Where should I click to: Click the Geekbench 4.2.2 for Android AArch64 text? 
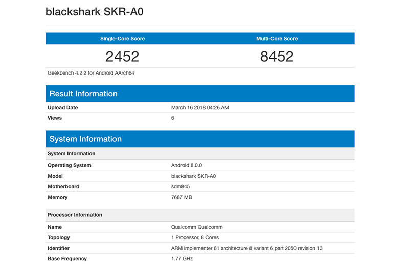coord(91,73)
